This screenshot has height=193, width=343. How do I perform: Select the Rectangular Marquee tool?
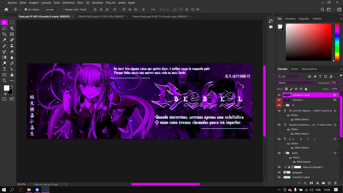[x=12, y=22]
